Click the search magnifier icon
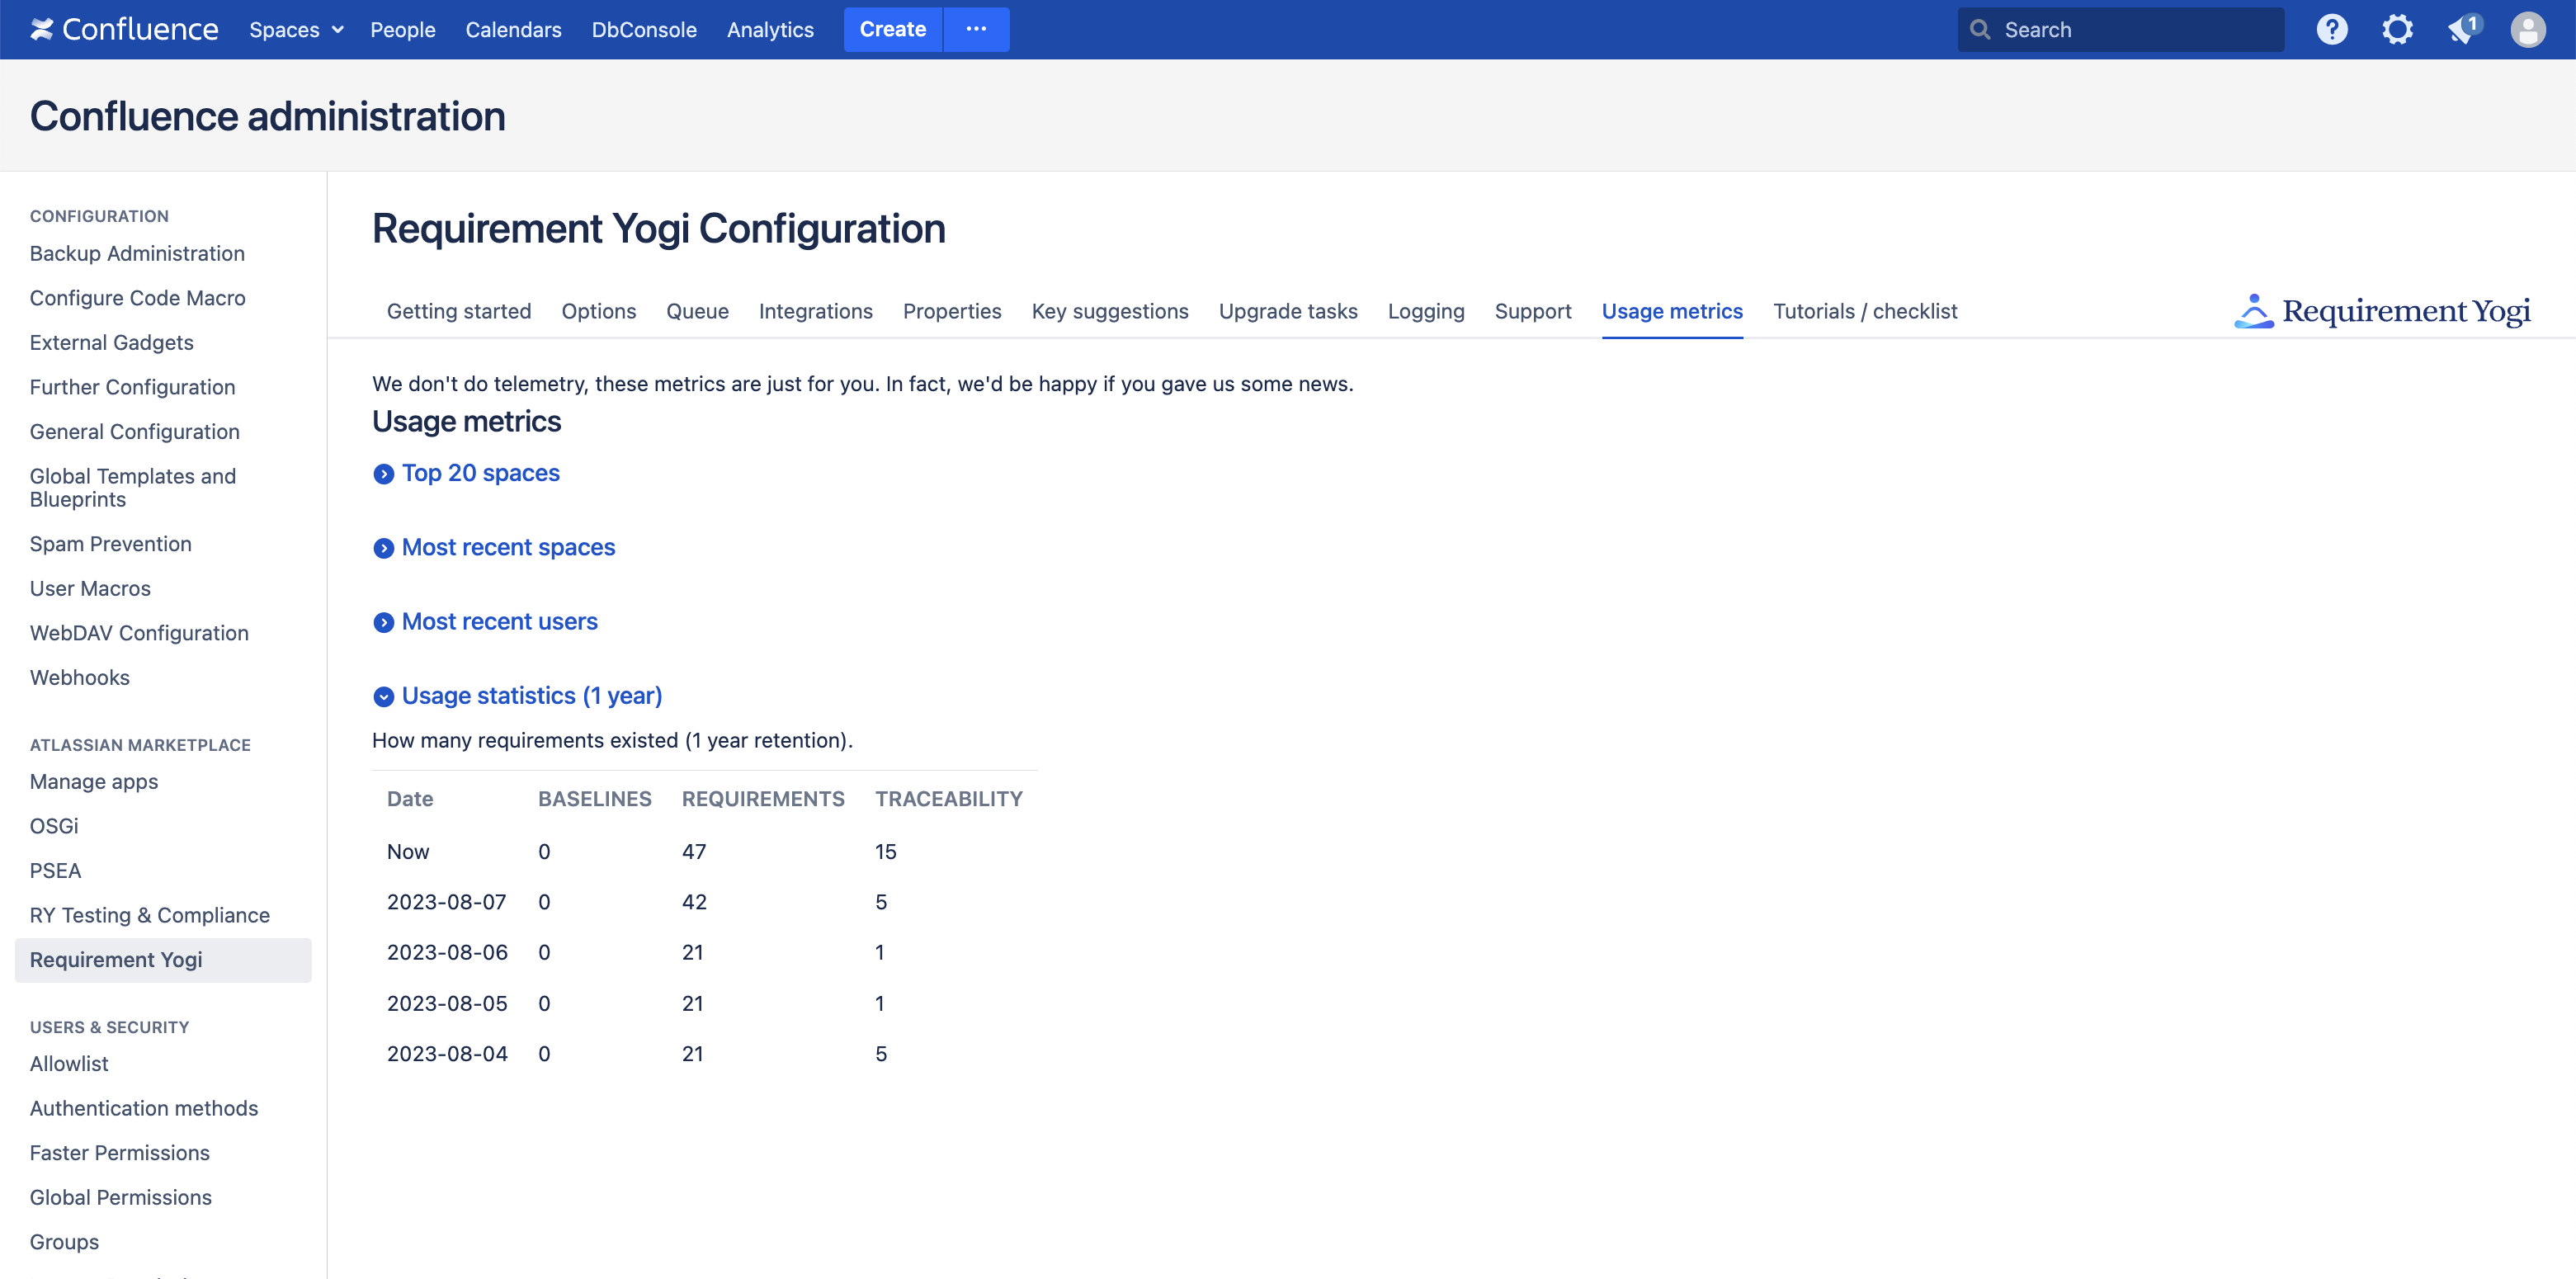2576x1279 pixels. (1980, 30)
